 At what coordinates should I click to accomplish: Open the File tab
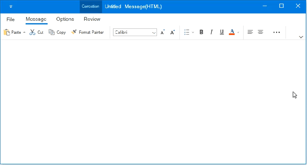[x=10, y=19]
